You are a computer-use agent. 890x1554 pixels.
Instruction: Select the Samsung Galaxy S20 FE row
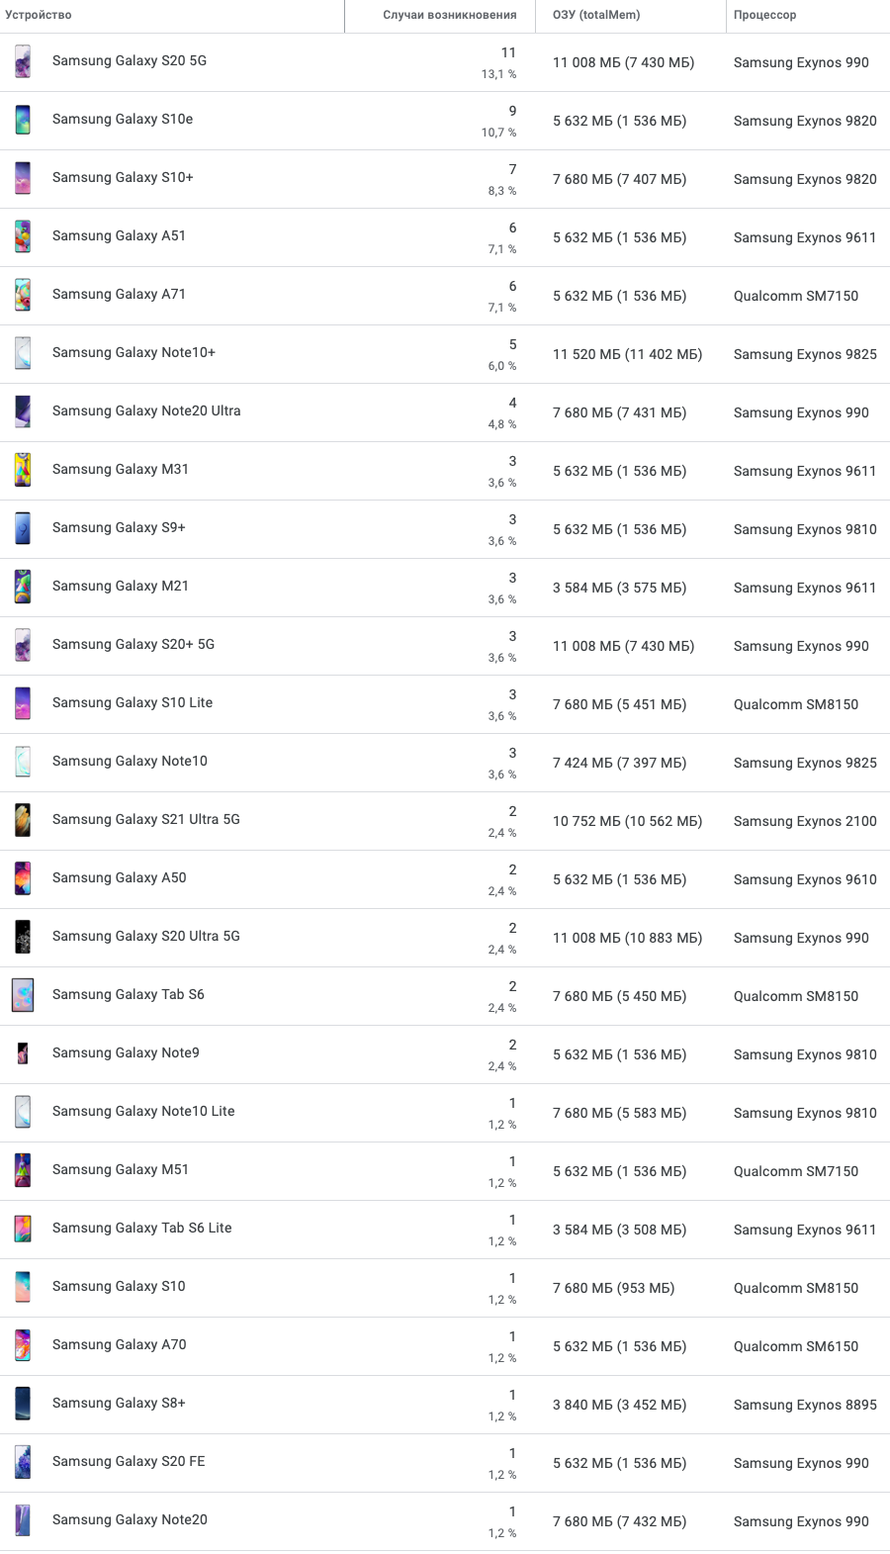[x=128, y=1462]
